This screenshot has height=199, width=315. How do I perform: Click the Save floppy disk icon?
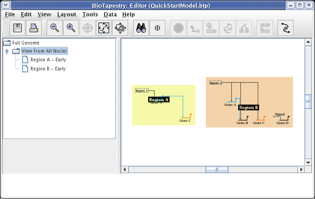[x=18, y=28]
